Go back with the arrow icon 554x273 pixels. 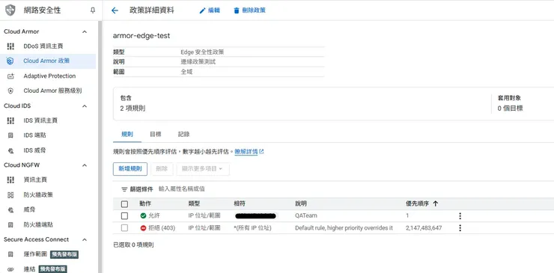tap(115, 10)
